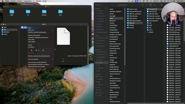Image resolution: width=185 pixels, height=104 pixels.
Task: Expand the Abrir con submenu
Action: [40, 30]
